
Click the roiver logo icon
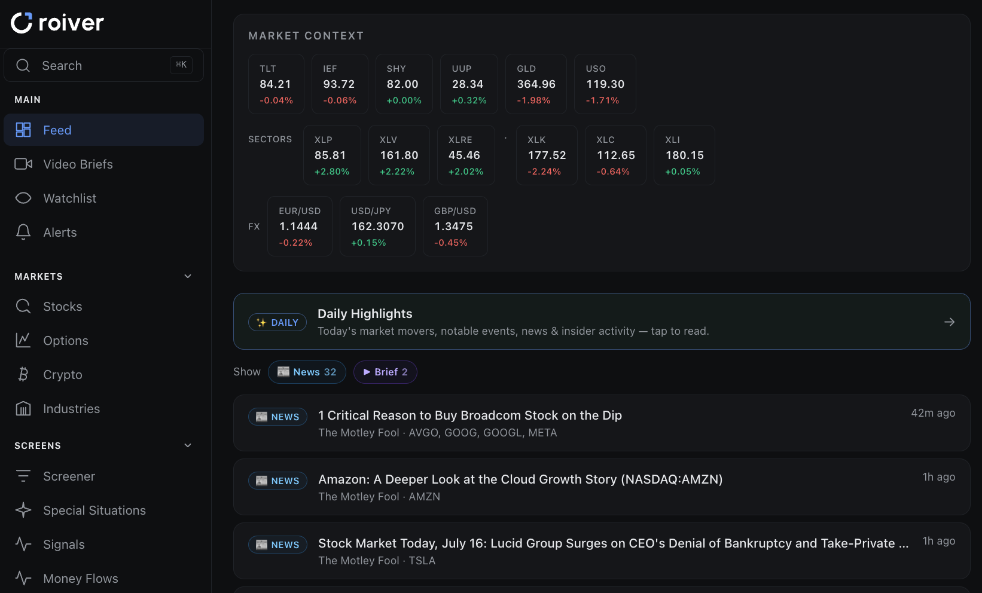point(22,23)
